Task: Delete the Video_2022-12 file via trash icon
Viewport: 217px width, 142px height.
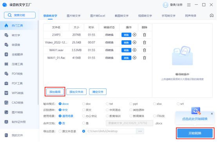Action: point(145,43)
